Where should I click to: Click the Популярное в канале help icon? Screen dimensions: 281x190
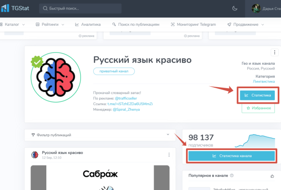click(x=232, y=175)
